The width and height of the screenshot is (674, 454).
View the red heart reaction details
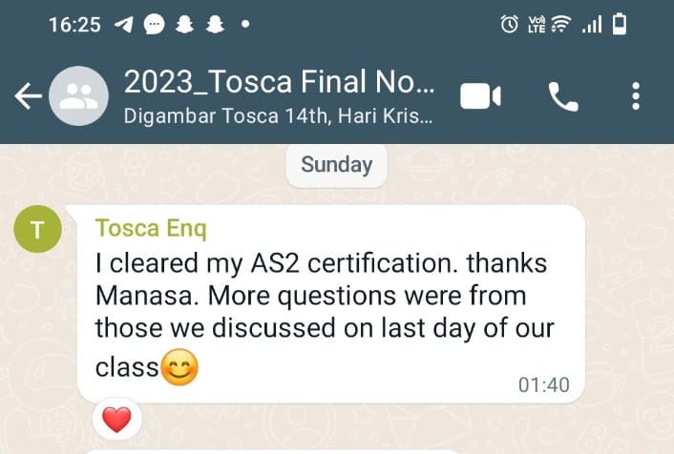[116, 420]
